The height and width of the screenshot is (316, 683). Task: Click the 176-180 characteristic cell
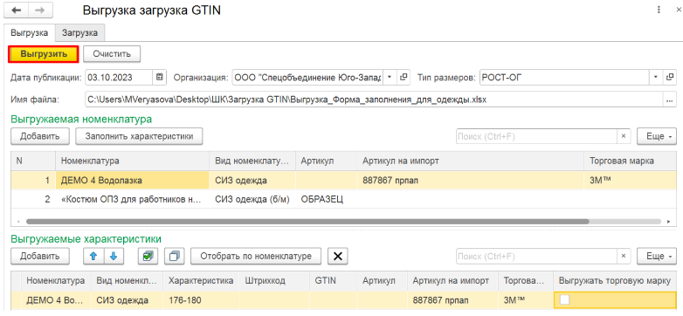pyautogui.click(x=202, y=300)
